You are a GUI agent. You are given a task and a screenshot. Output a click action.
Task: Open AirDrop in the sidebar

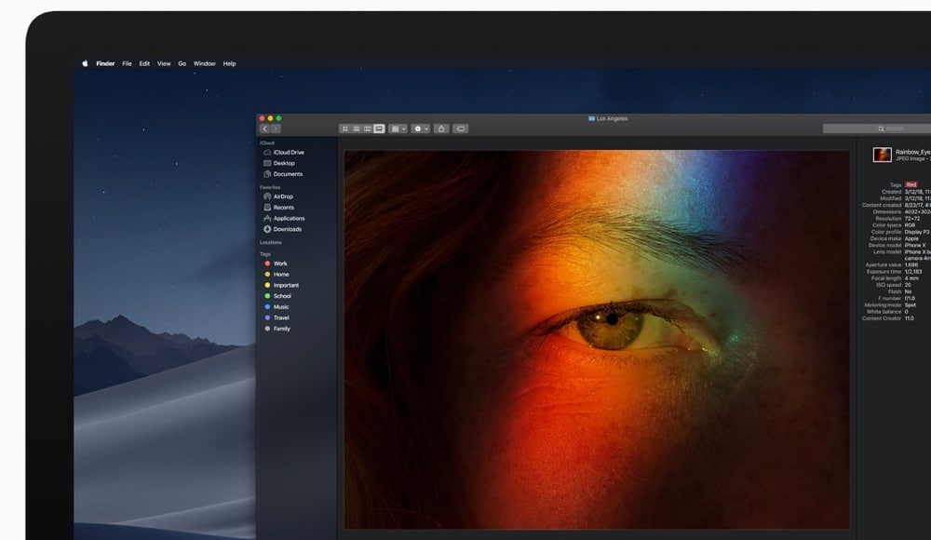[278, 196]
